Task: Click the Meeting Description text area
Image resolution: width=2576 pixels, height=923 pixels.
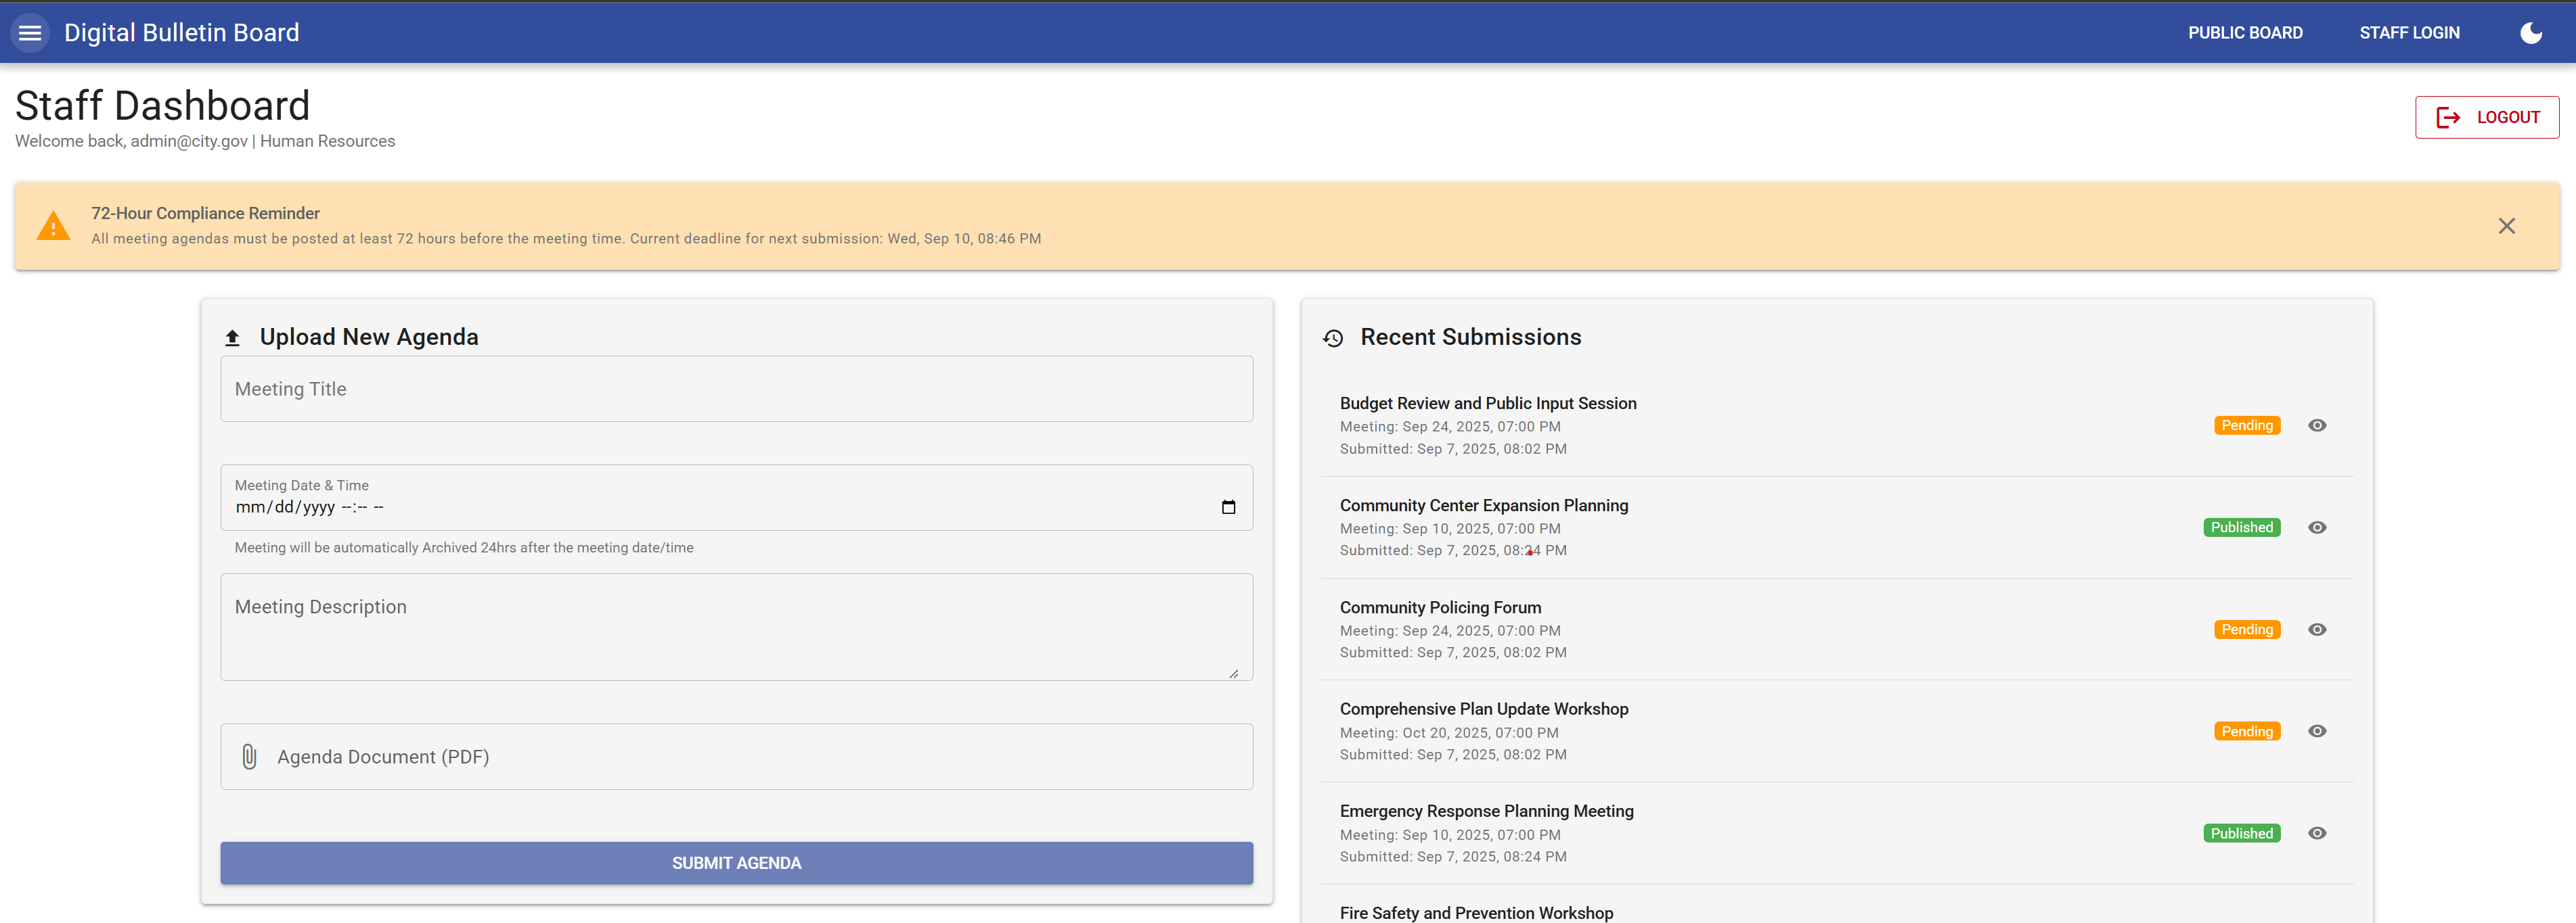Action: pyautogui.click(x=736, y=628)
